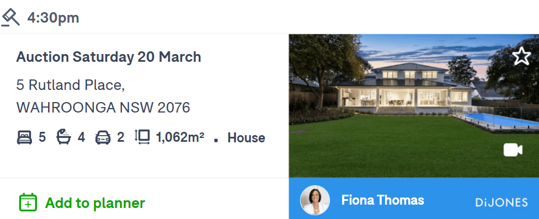Click the car parking spaces icon
The image size is (539, 219).
point(103,137)
